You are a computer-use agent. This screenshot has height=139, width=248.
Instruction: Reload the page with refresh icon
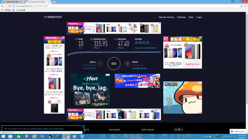click(x=10, y=6)
